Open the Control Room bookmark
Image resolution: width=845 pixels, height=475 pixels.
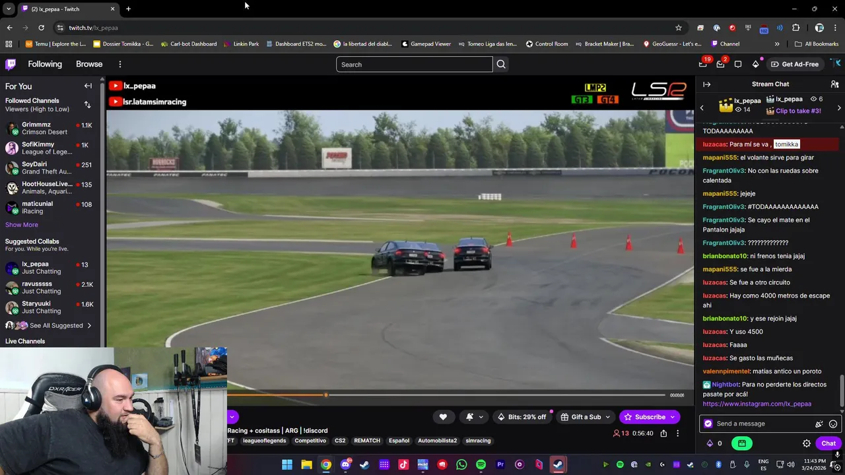click(x=547, y=44)
